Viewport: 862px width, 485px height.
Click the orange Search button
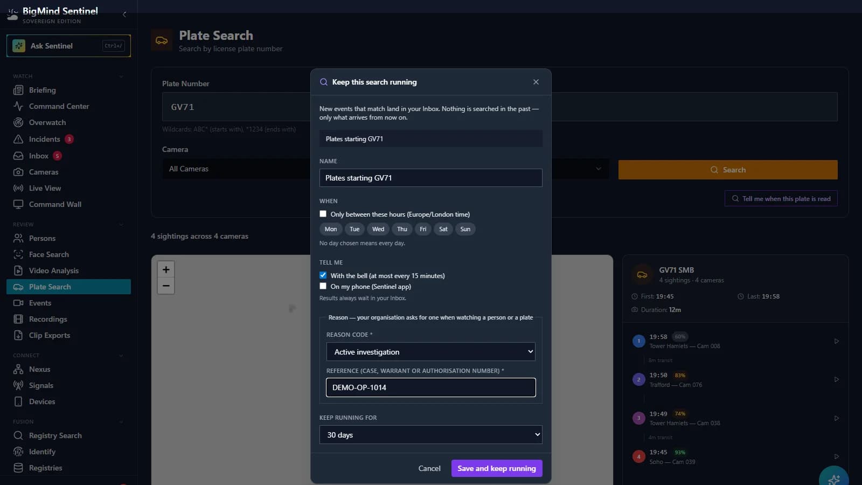pyautogui.click(x=728, y=170)
